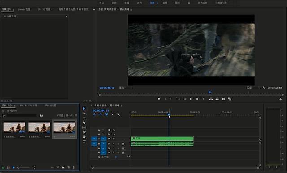
Task: Step forward one frame
Action: click(197, 99)
